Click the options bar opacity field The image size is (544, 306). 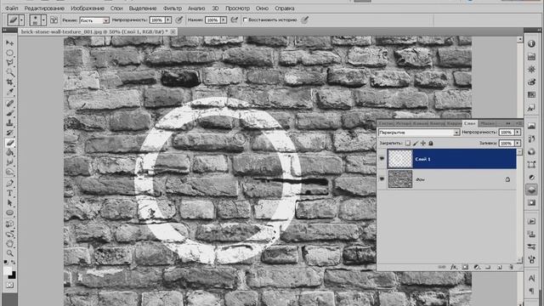pos(156,20)
